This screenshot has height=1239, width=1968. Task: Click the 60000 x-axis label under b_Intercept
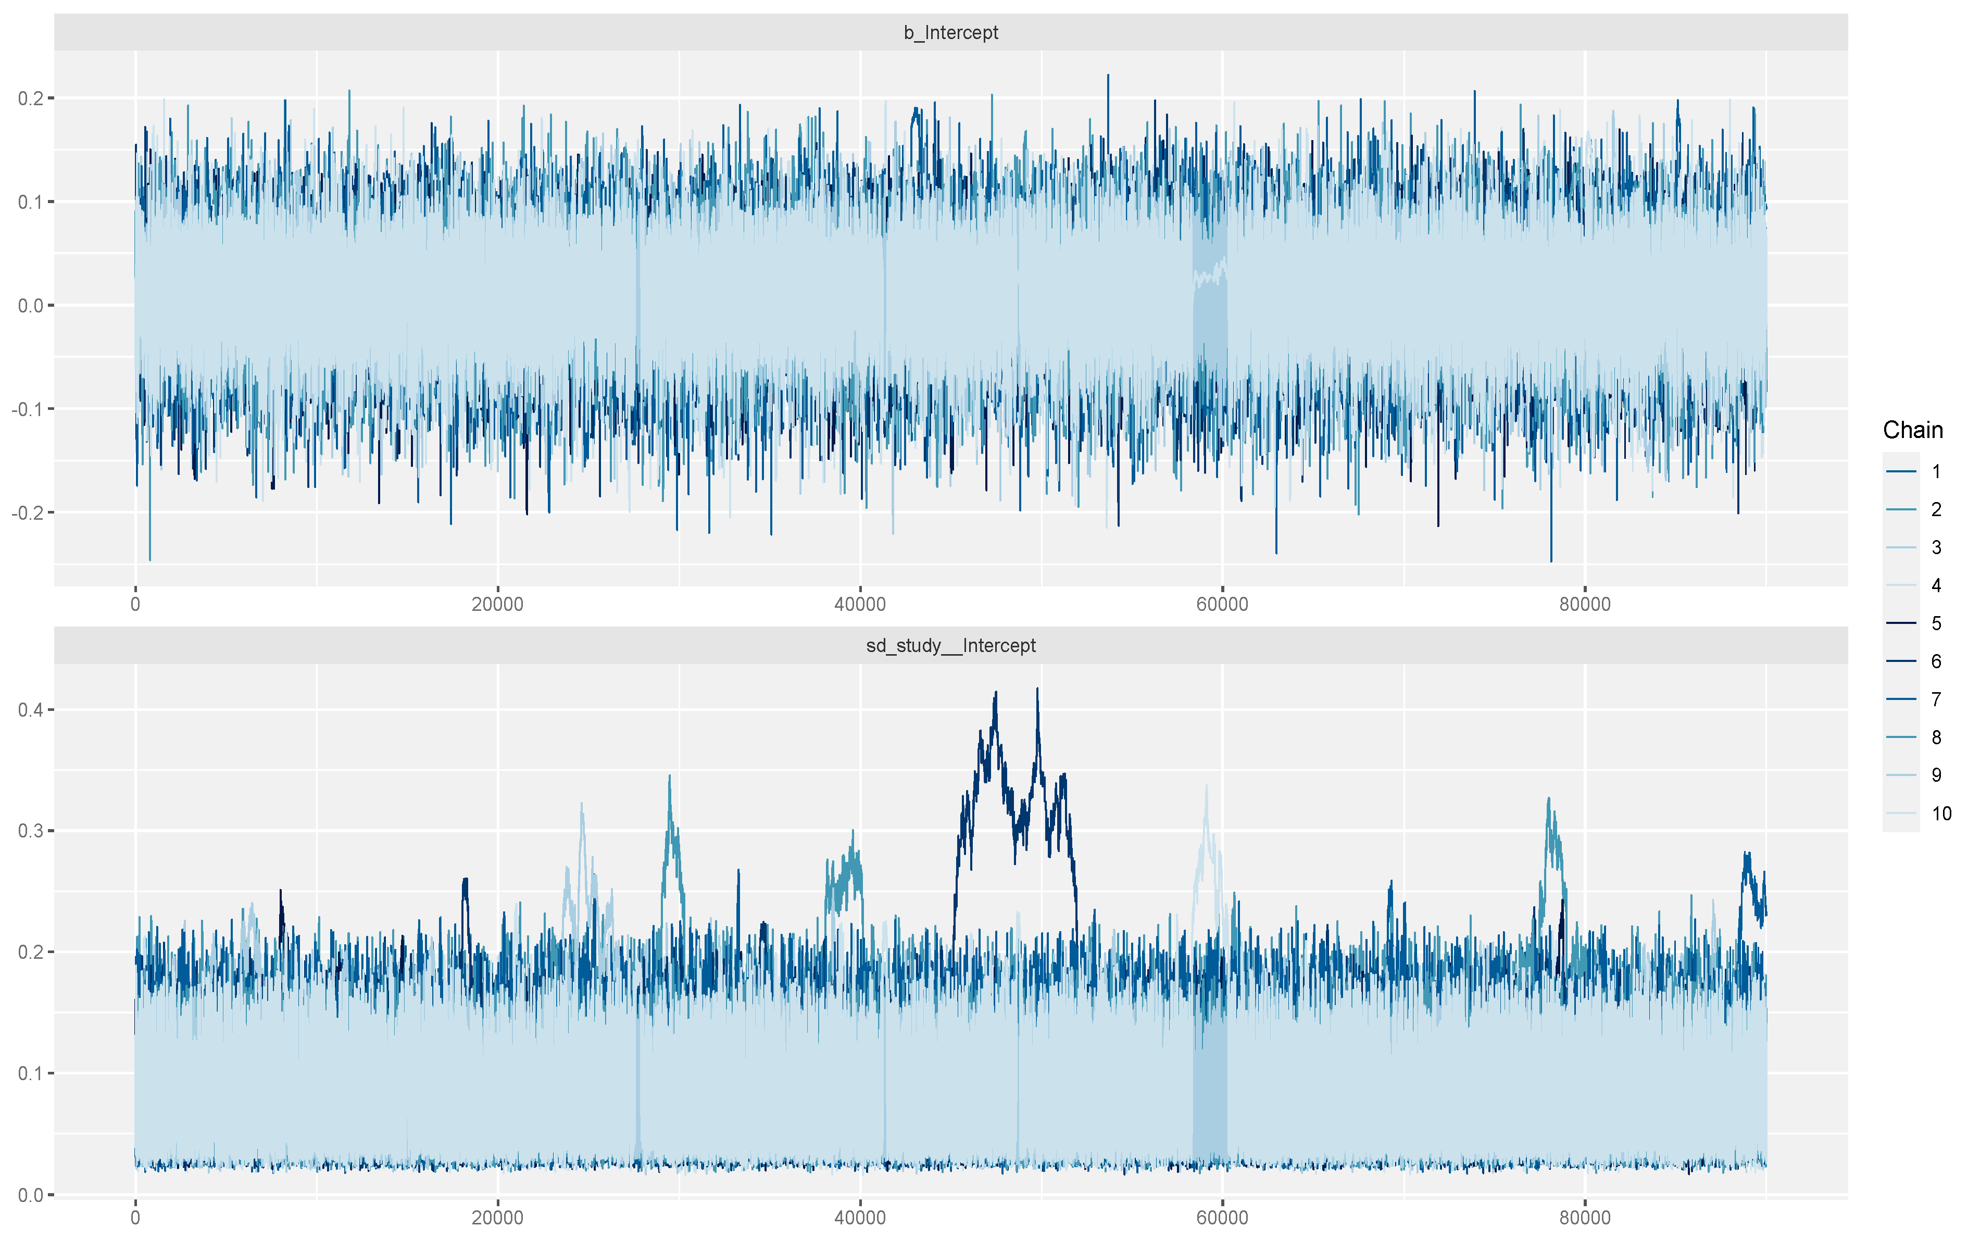click(x=1222, y=605)
